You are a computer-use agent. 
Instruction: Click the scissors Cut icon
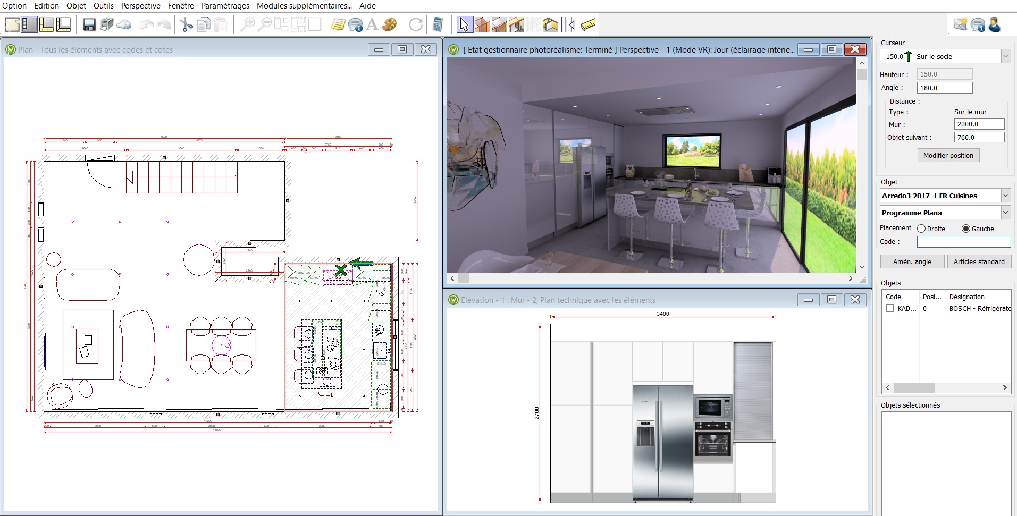(186, 24)
